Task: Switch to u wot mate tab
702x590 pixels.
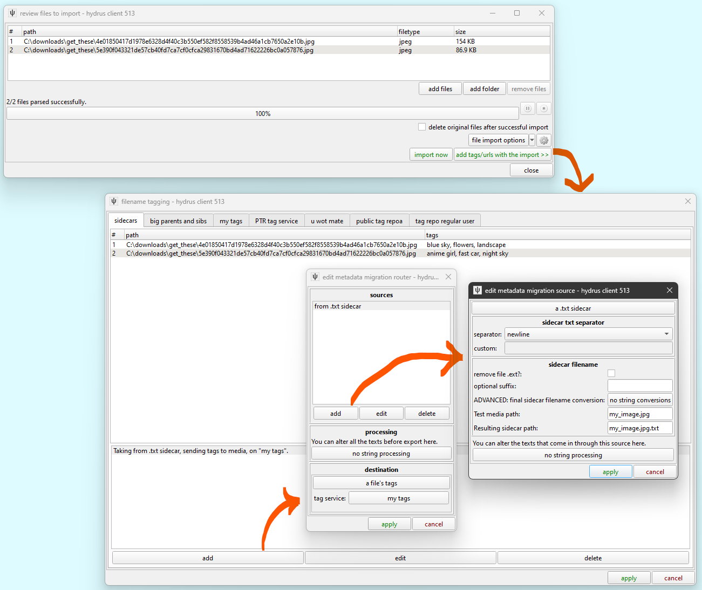Action: pos(327,221)
